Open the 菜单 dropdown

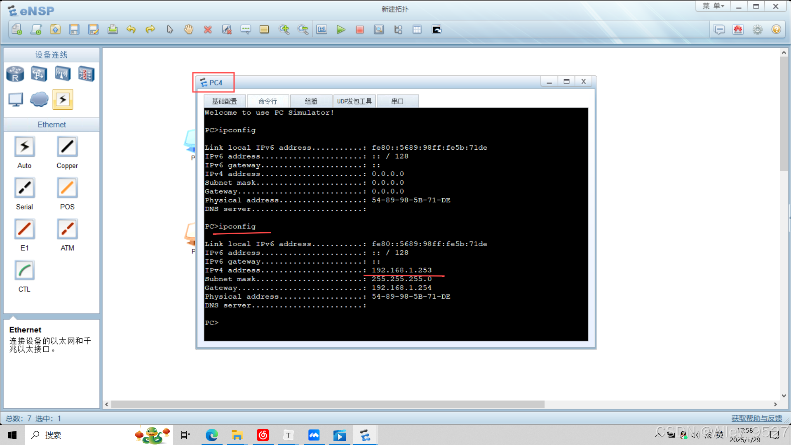[713, 6]
